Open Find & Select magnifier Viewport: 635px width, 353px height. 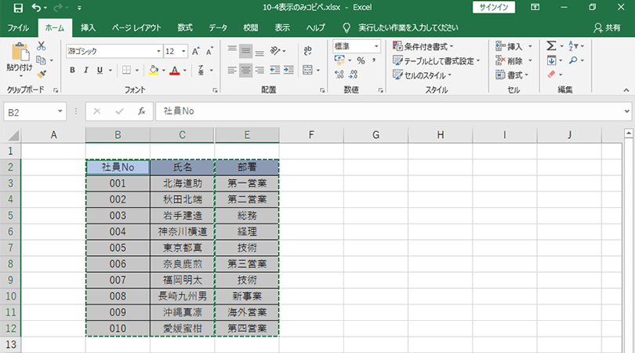[573, 60]
